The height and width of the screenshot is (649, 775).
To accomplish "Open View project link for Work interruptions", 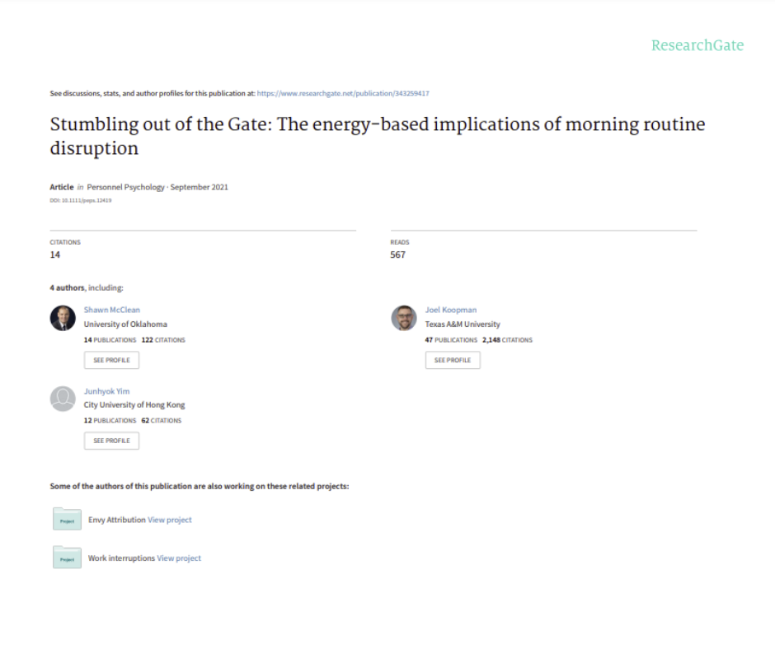I will coord(179,558).
